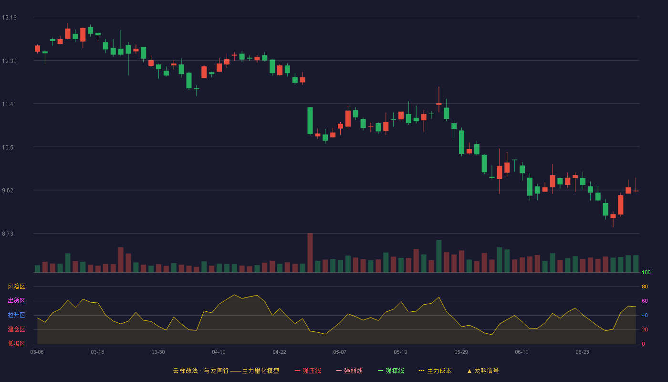
Task: Select the 低吸区 zone label
Action: [x=16, y=343]
